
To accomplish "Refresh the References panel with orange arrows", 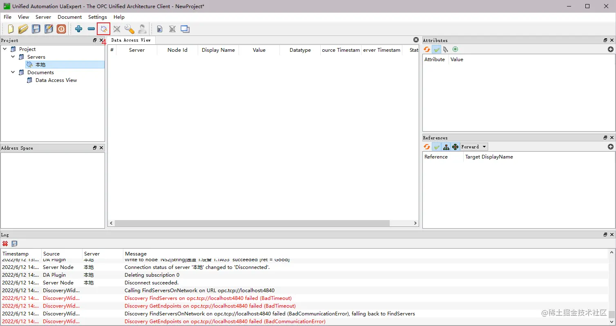I will 427,147.
